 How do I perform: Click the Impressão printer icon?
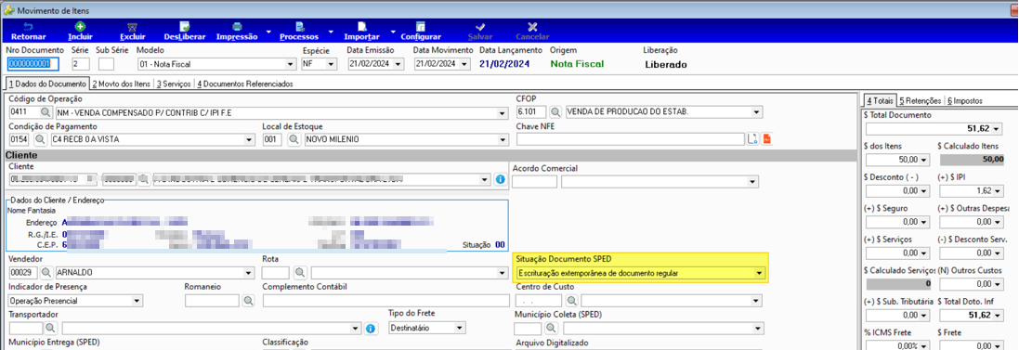237,27
